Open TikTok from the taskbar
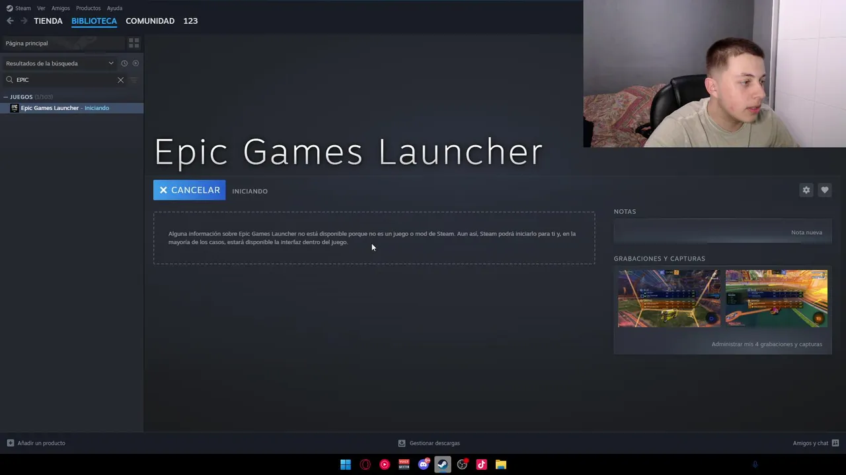846x475 pixels. (x=481, y=464)
